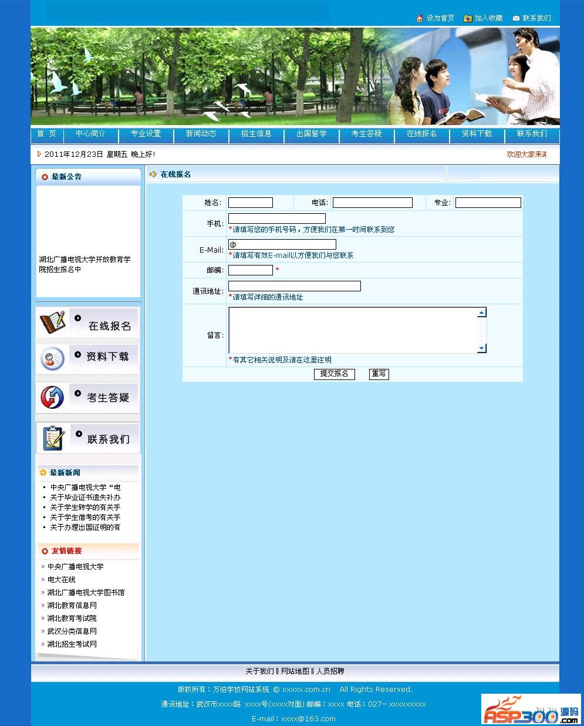
Task: Open 网站地图 footer link
Action: click(x=295, y=671)
